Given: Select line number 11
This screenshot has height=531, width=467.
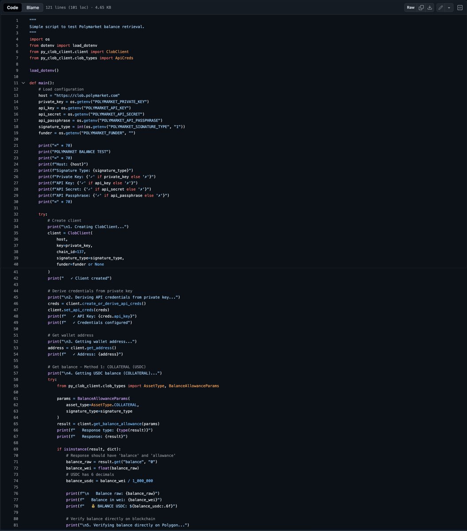Looking at the screenshot, I should [x=16, y=83].
